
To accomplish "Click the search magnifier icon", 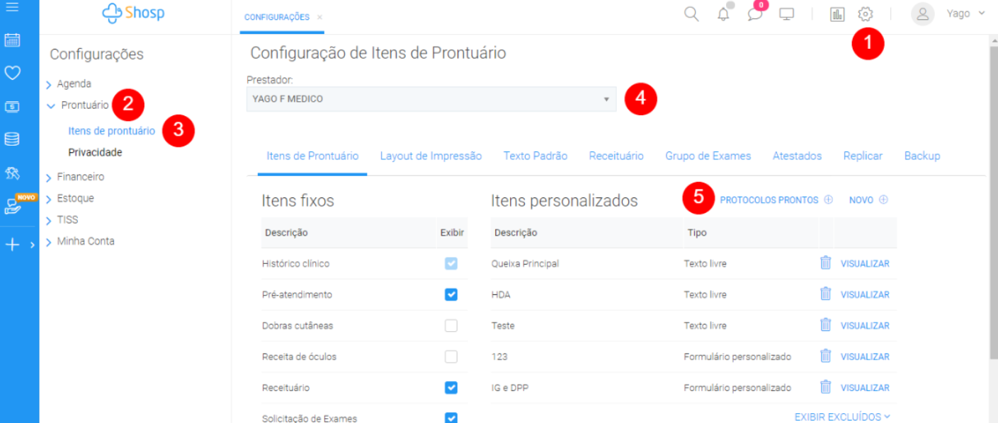I will pos(691,14).
